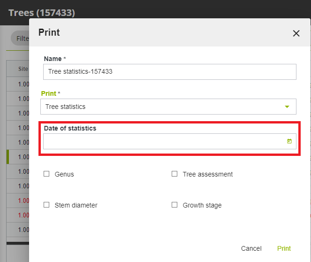Click the Growth stage label text
This screenshot has height=262, width=311.
coord(202,205)
